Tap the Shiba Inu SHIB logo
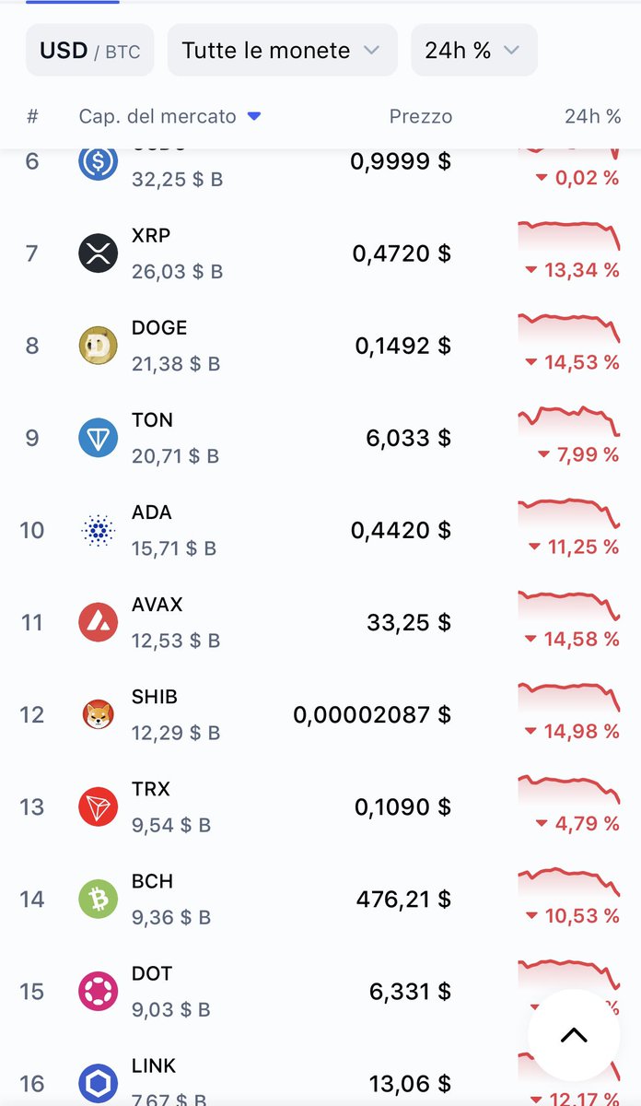The image size is (641, 1106). 98,714
